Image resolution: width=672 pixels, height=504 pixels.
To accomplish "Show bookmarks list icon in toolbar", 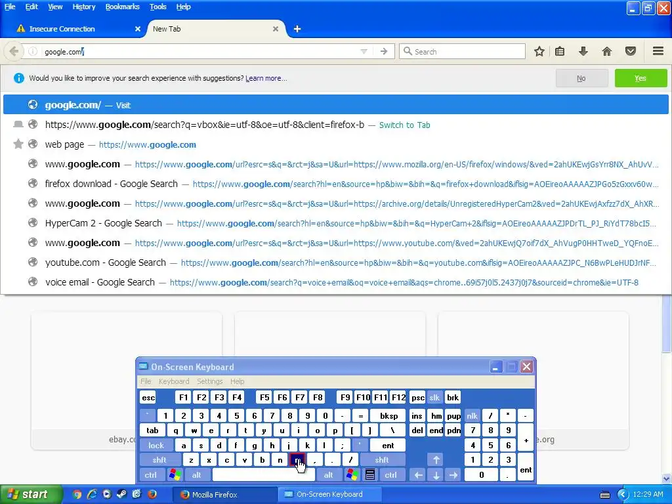I will point(559,51).
